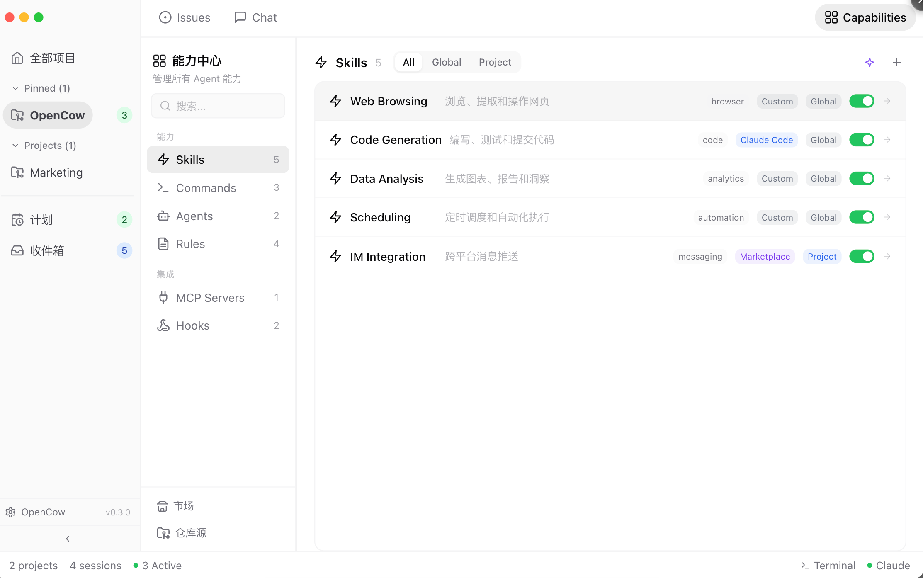Collapse the Pinned (1) section
Viewport: 923px width, 578px height.
[15, 88]
